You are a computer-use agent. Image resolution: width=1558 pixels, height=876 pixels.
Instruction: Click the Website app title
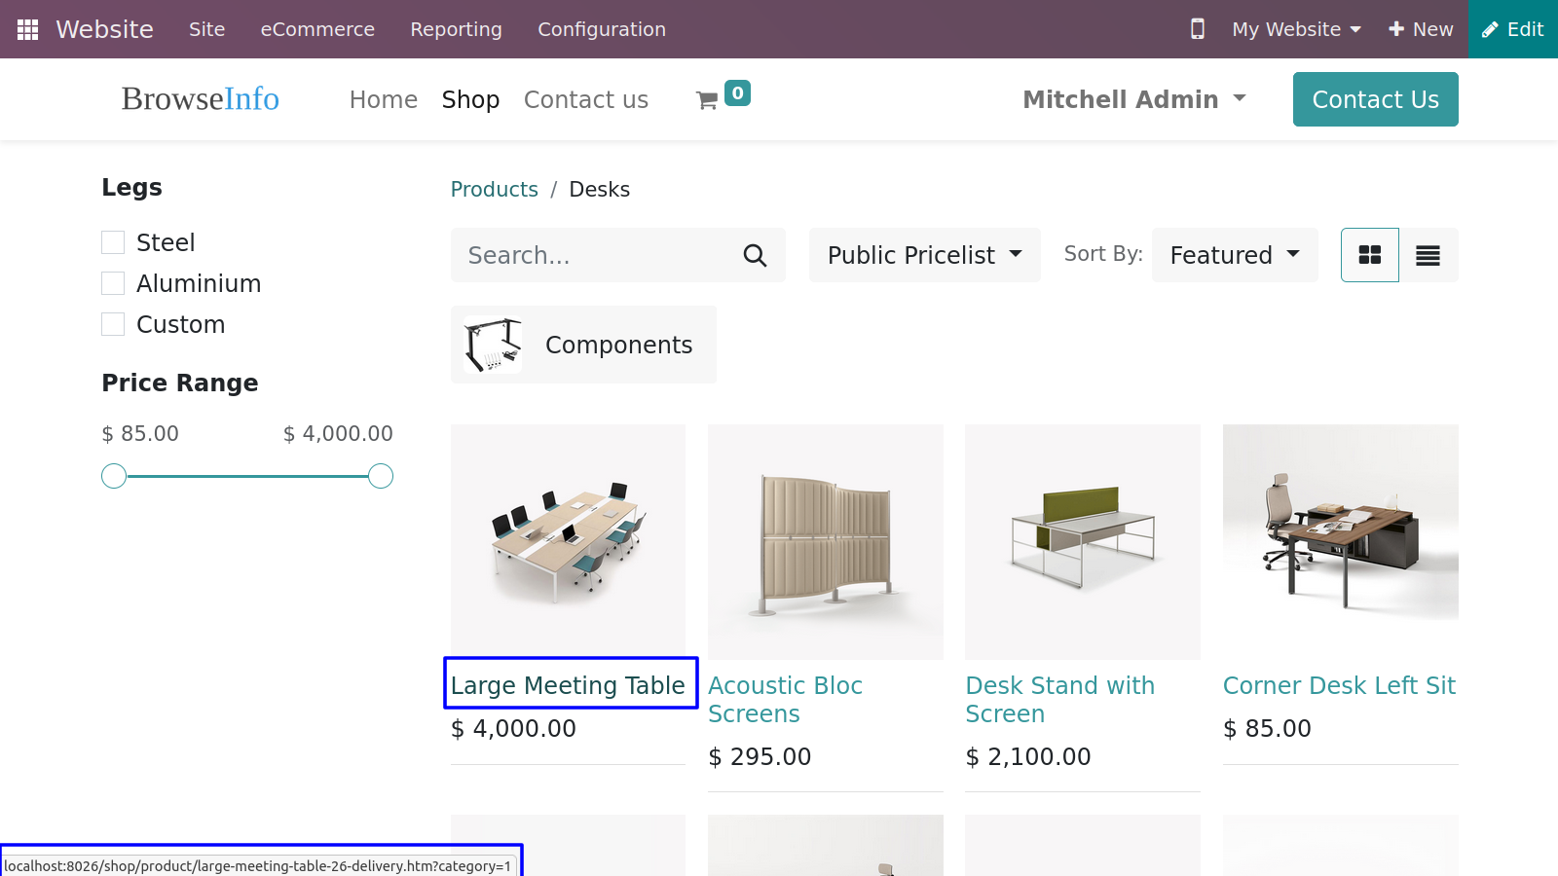[104, 29]
